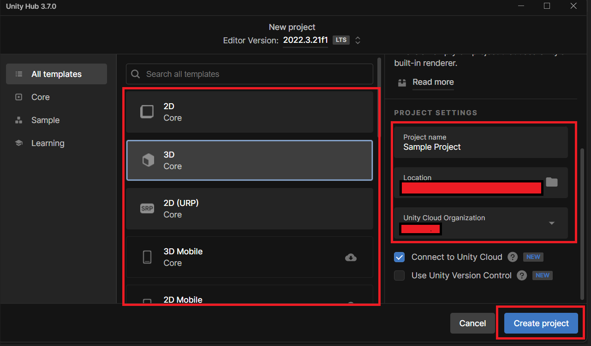Select the Core category in sidebar
The width and height of the screenshot is (591, 346).
point(41,97)
